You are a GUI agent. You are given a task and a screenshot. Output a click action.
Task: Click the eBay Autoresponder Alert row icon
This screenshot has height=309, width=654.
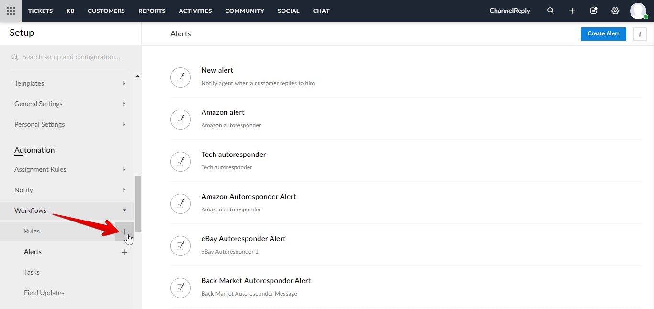(180, 245)
